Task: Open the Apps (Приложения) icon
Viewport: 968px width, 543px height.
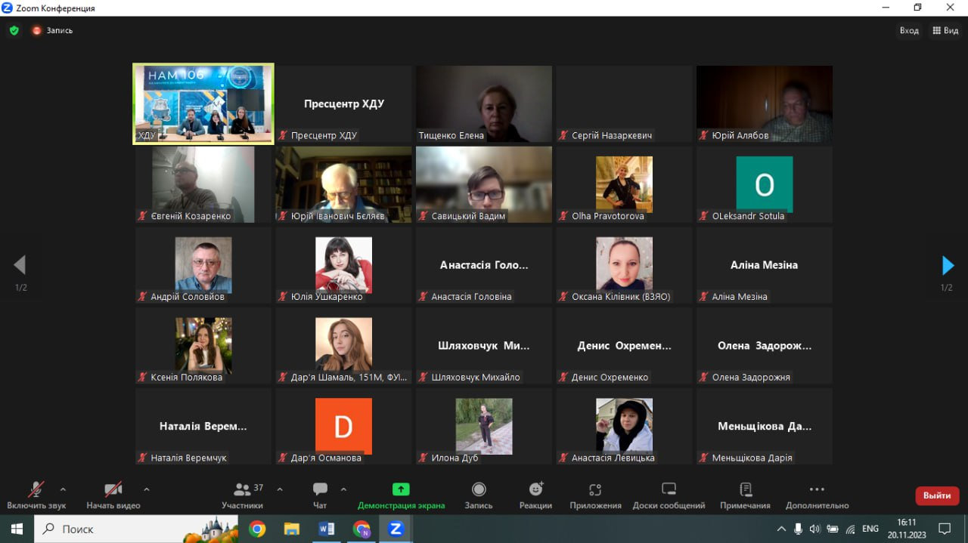Action: tap(595, 489)
